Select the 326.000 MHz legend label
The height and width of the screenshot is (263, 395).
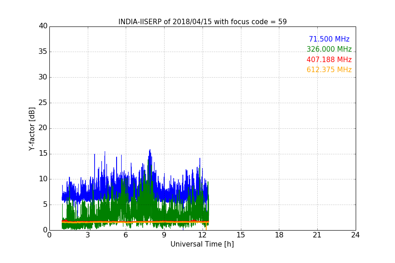(x=329, y=49)
